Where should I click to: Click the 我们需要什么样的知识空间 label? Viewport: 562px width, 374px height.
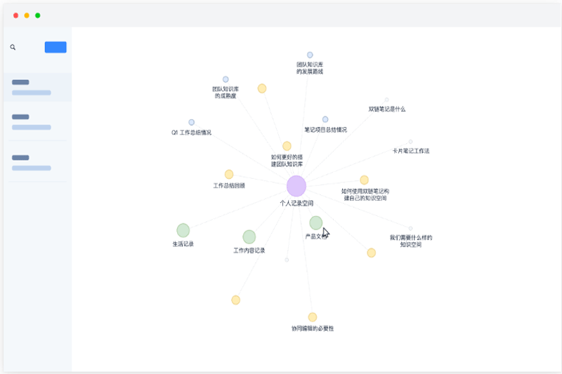tap(411, 241)
